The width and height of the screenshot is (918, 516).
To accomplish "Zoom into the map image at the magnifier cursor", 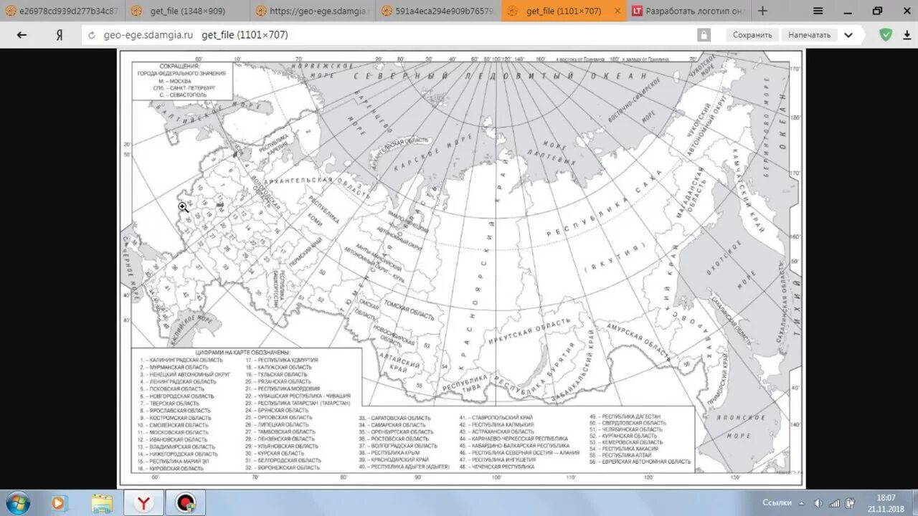I will click(183, 207).
